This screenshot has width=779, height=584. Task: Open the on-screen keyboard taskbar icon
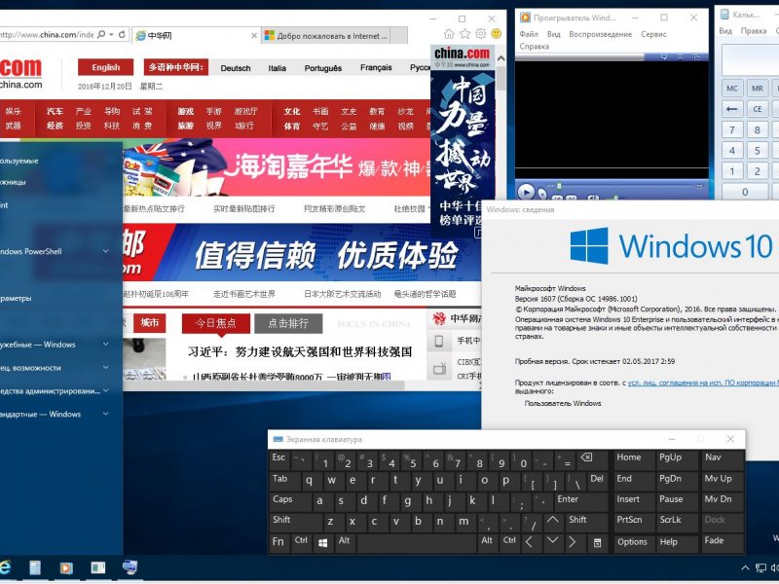tap(130, 566)
